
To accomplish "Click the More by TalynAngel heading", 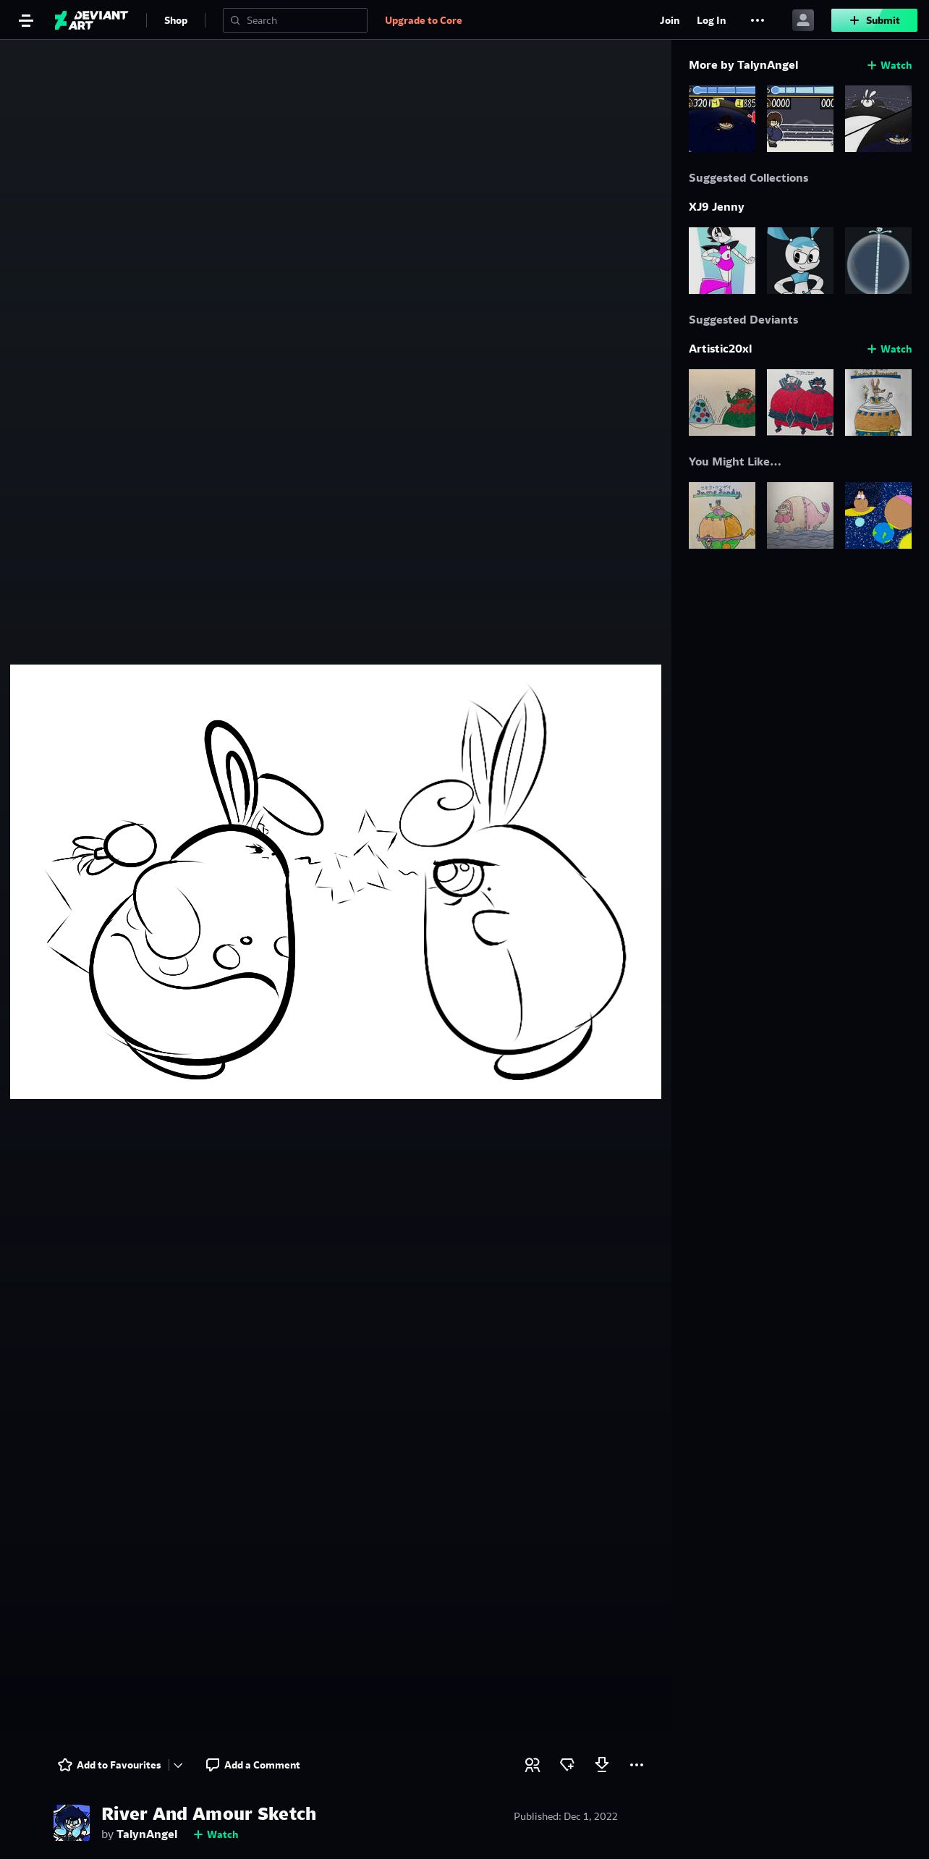I will click(744, 64).
